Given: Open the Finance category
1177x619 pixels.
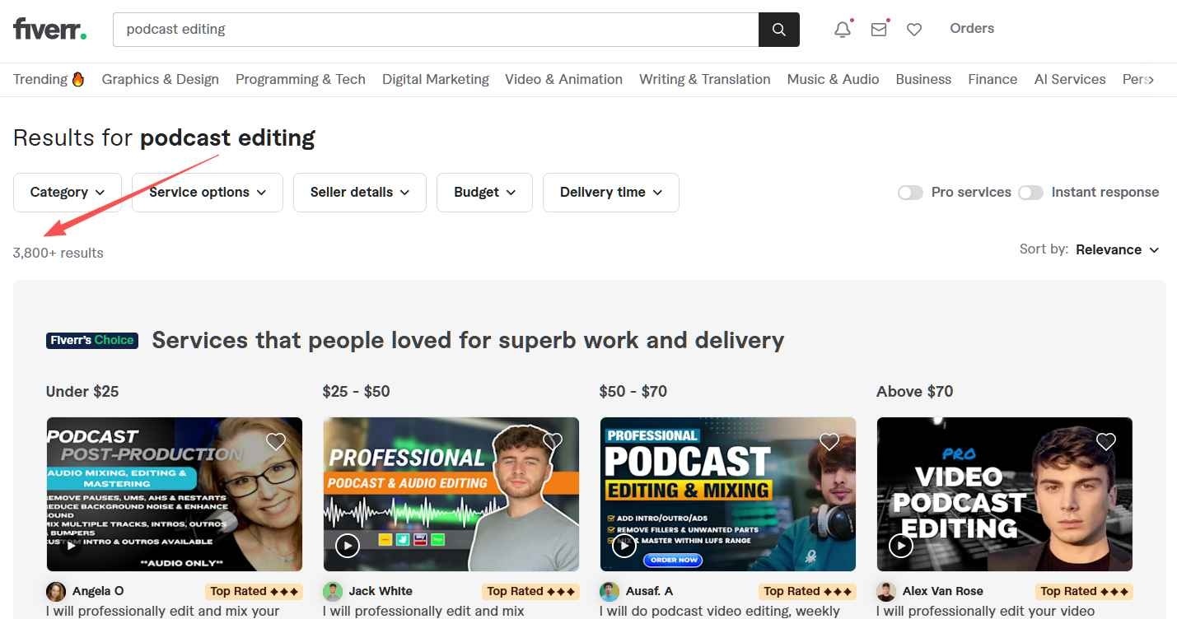Looking at the screenshot, I should coord(993,79).
